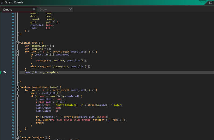This screenshot has width=214, height=140.
Task: Click line number 47 in the gutter
Action: pyautogui.click(x=13, y=43)
